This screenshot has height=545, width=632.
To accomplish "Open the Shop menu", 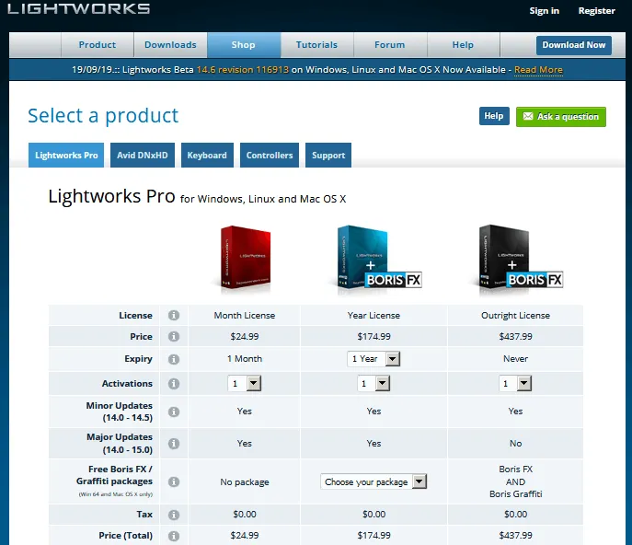I will [x=244, y=45].
